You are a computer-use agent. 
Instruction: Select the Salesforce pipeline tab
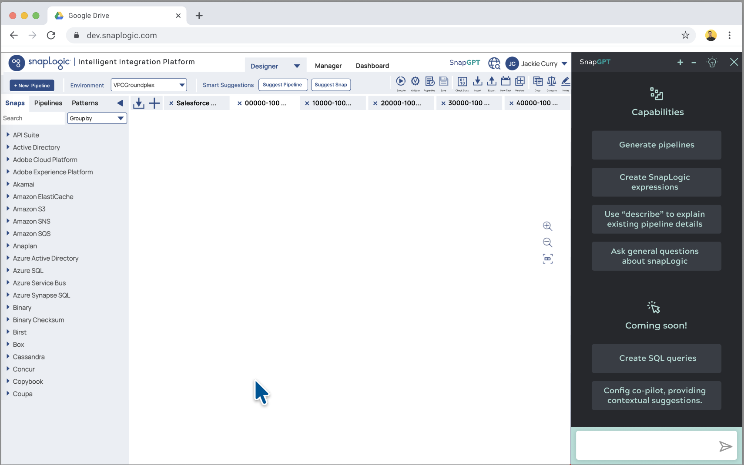(197, 103)
